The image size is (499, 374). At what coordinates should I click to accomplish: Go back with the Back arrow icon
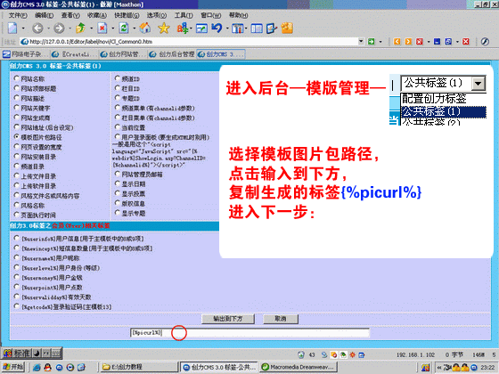[x=37, y=28]
